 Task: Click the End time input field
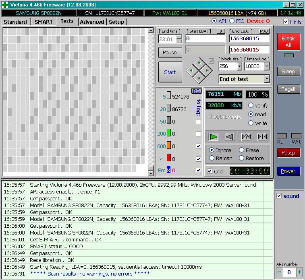[x=168, y=39]
